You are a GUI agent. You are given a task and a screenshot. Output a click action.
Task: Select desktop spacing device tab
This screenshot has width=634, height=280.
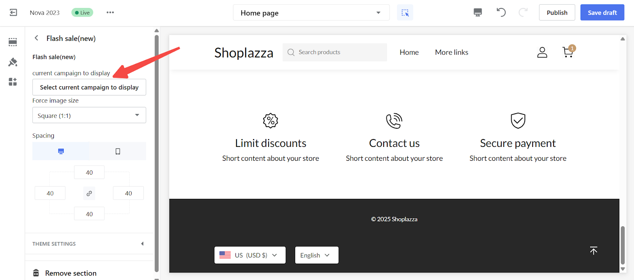tap(61, 151)
